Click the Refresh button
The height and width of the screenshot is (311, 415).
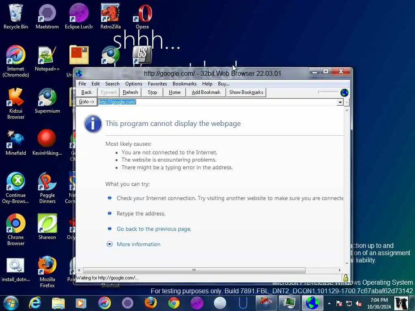(x=130, y=92)
